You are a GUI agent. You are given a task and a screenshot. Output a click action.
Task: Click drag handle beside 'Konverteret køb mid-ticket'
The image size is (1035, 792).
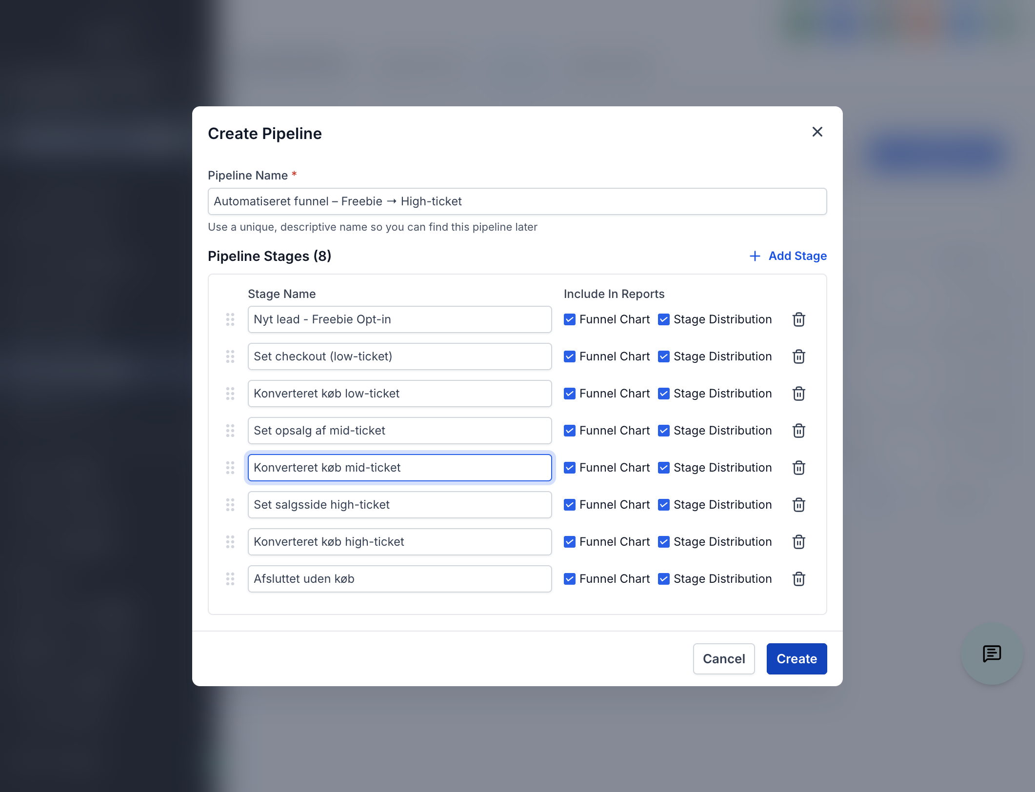pos(230,468)
